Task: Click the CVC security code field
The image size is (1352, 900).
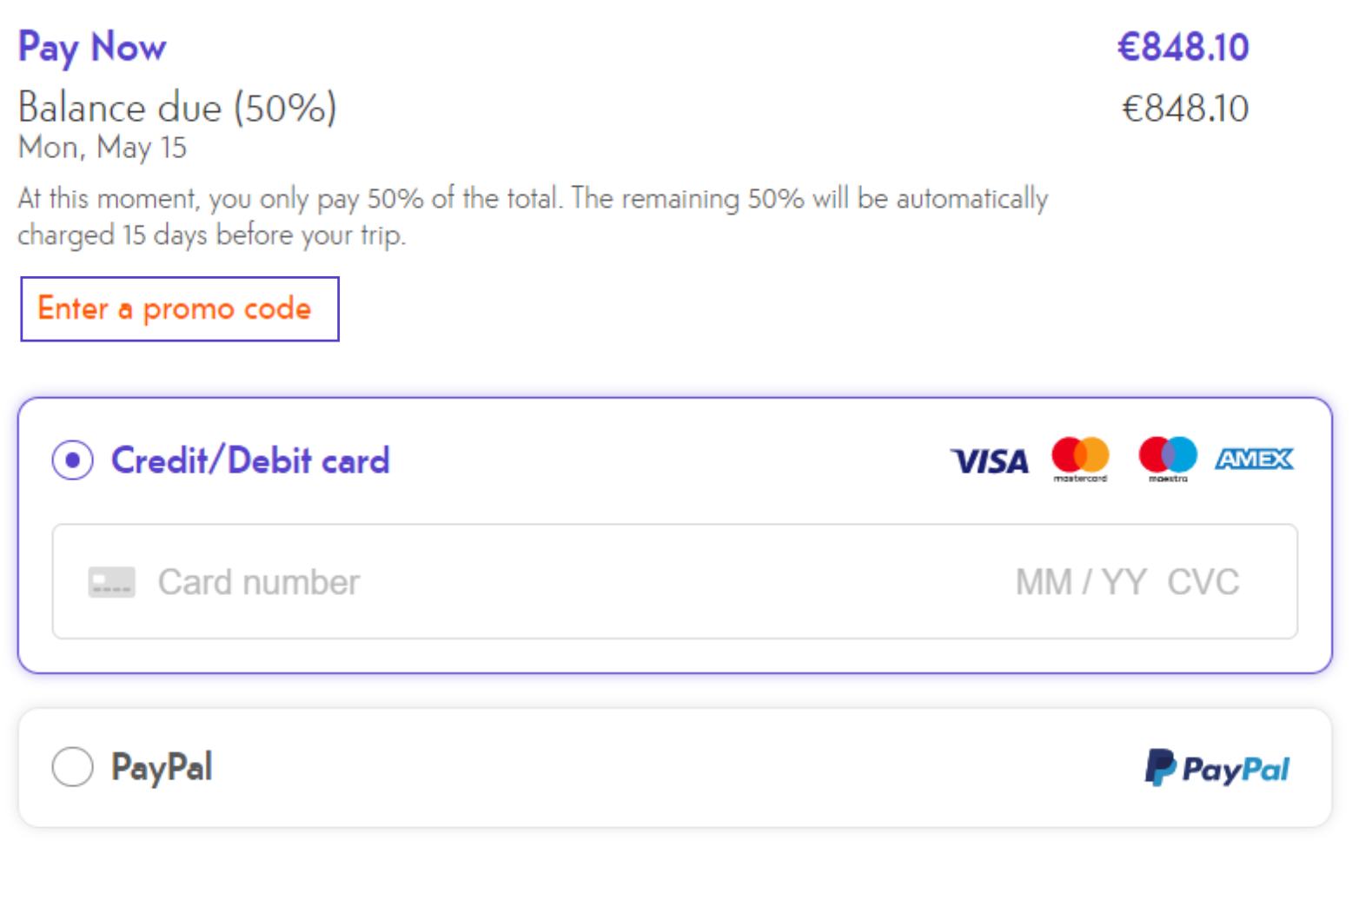Action: (x=1203, y=582)
